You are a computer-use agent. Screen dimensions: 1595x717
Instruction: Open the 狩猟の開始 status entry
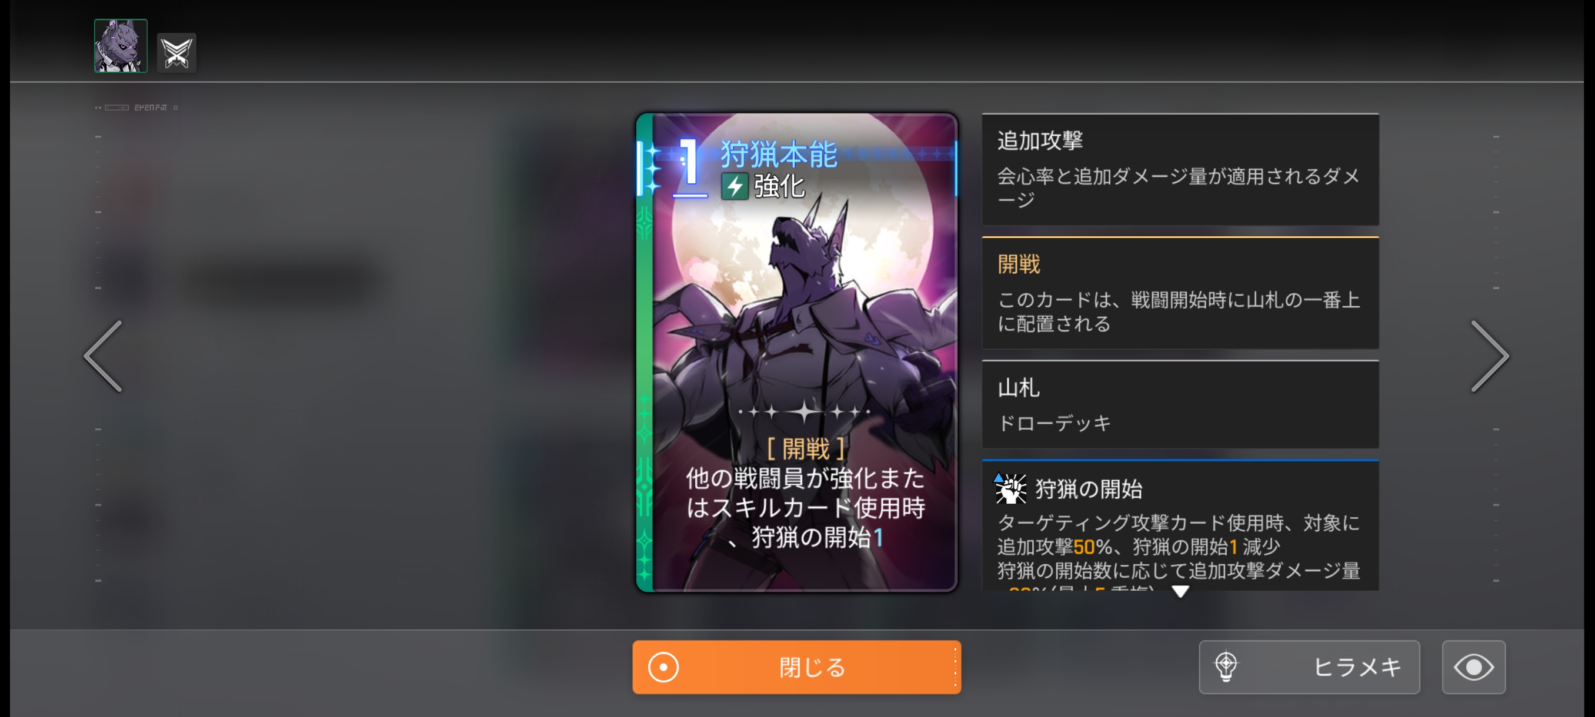[x=1180, y=525]
